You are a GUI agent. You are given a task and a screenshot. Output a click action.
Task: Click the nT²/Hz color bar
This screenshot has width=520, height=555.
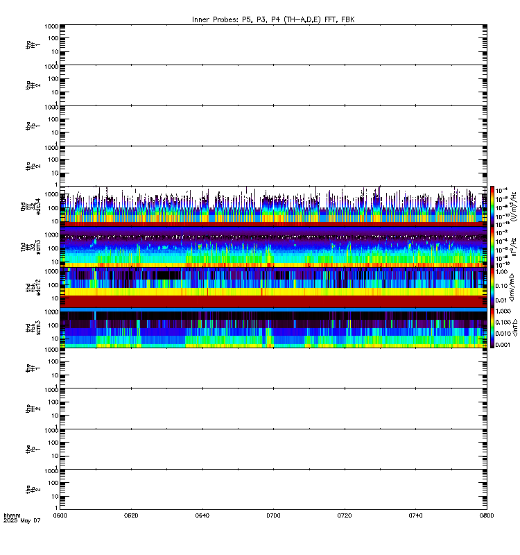click(492, 247)
